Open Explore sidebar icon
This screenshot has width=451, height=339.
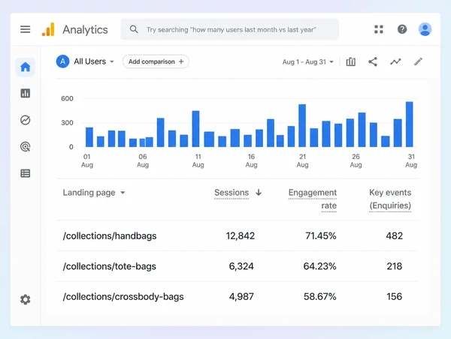point(26,120)
